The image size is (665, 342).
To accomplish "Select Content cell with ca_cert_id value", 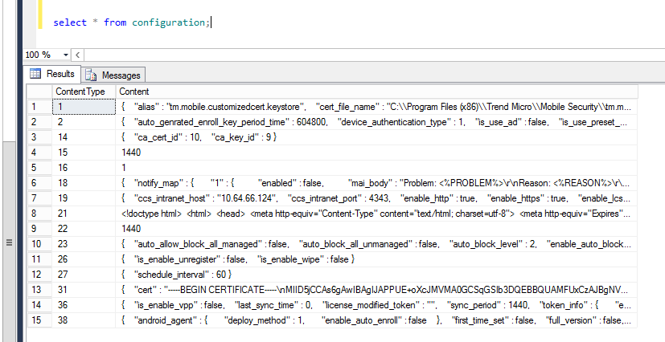I will (376, 137).
